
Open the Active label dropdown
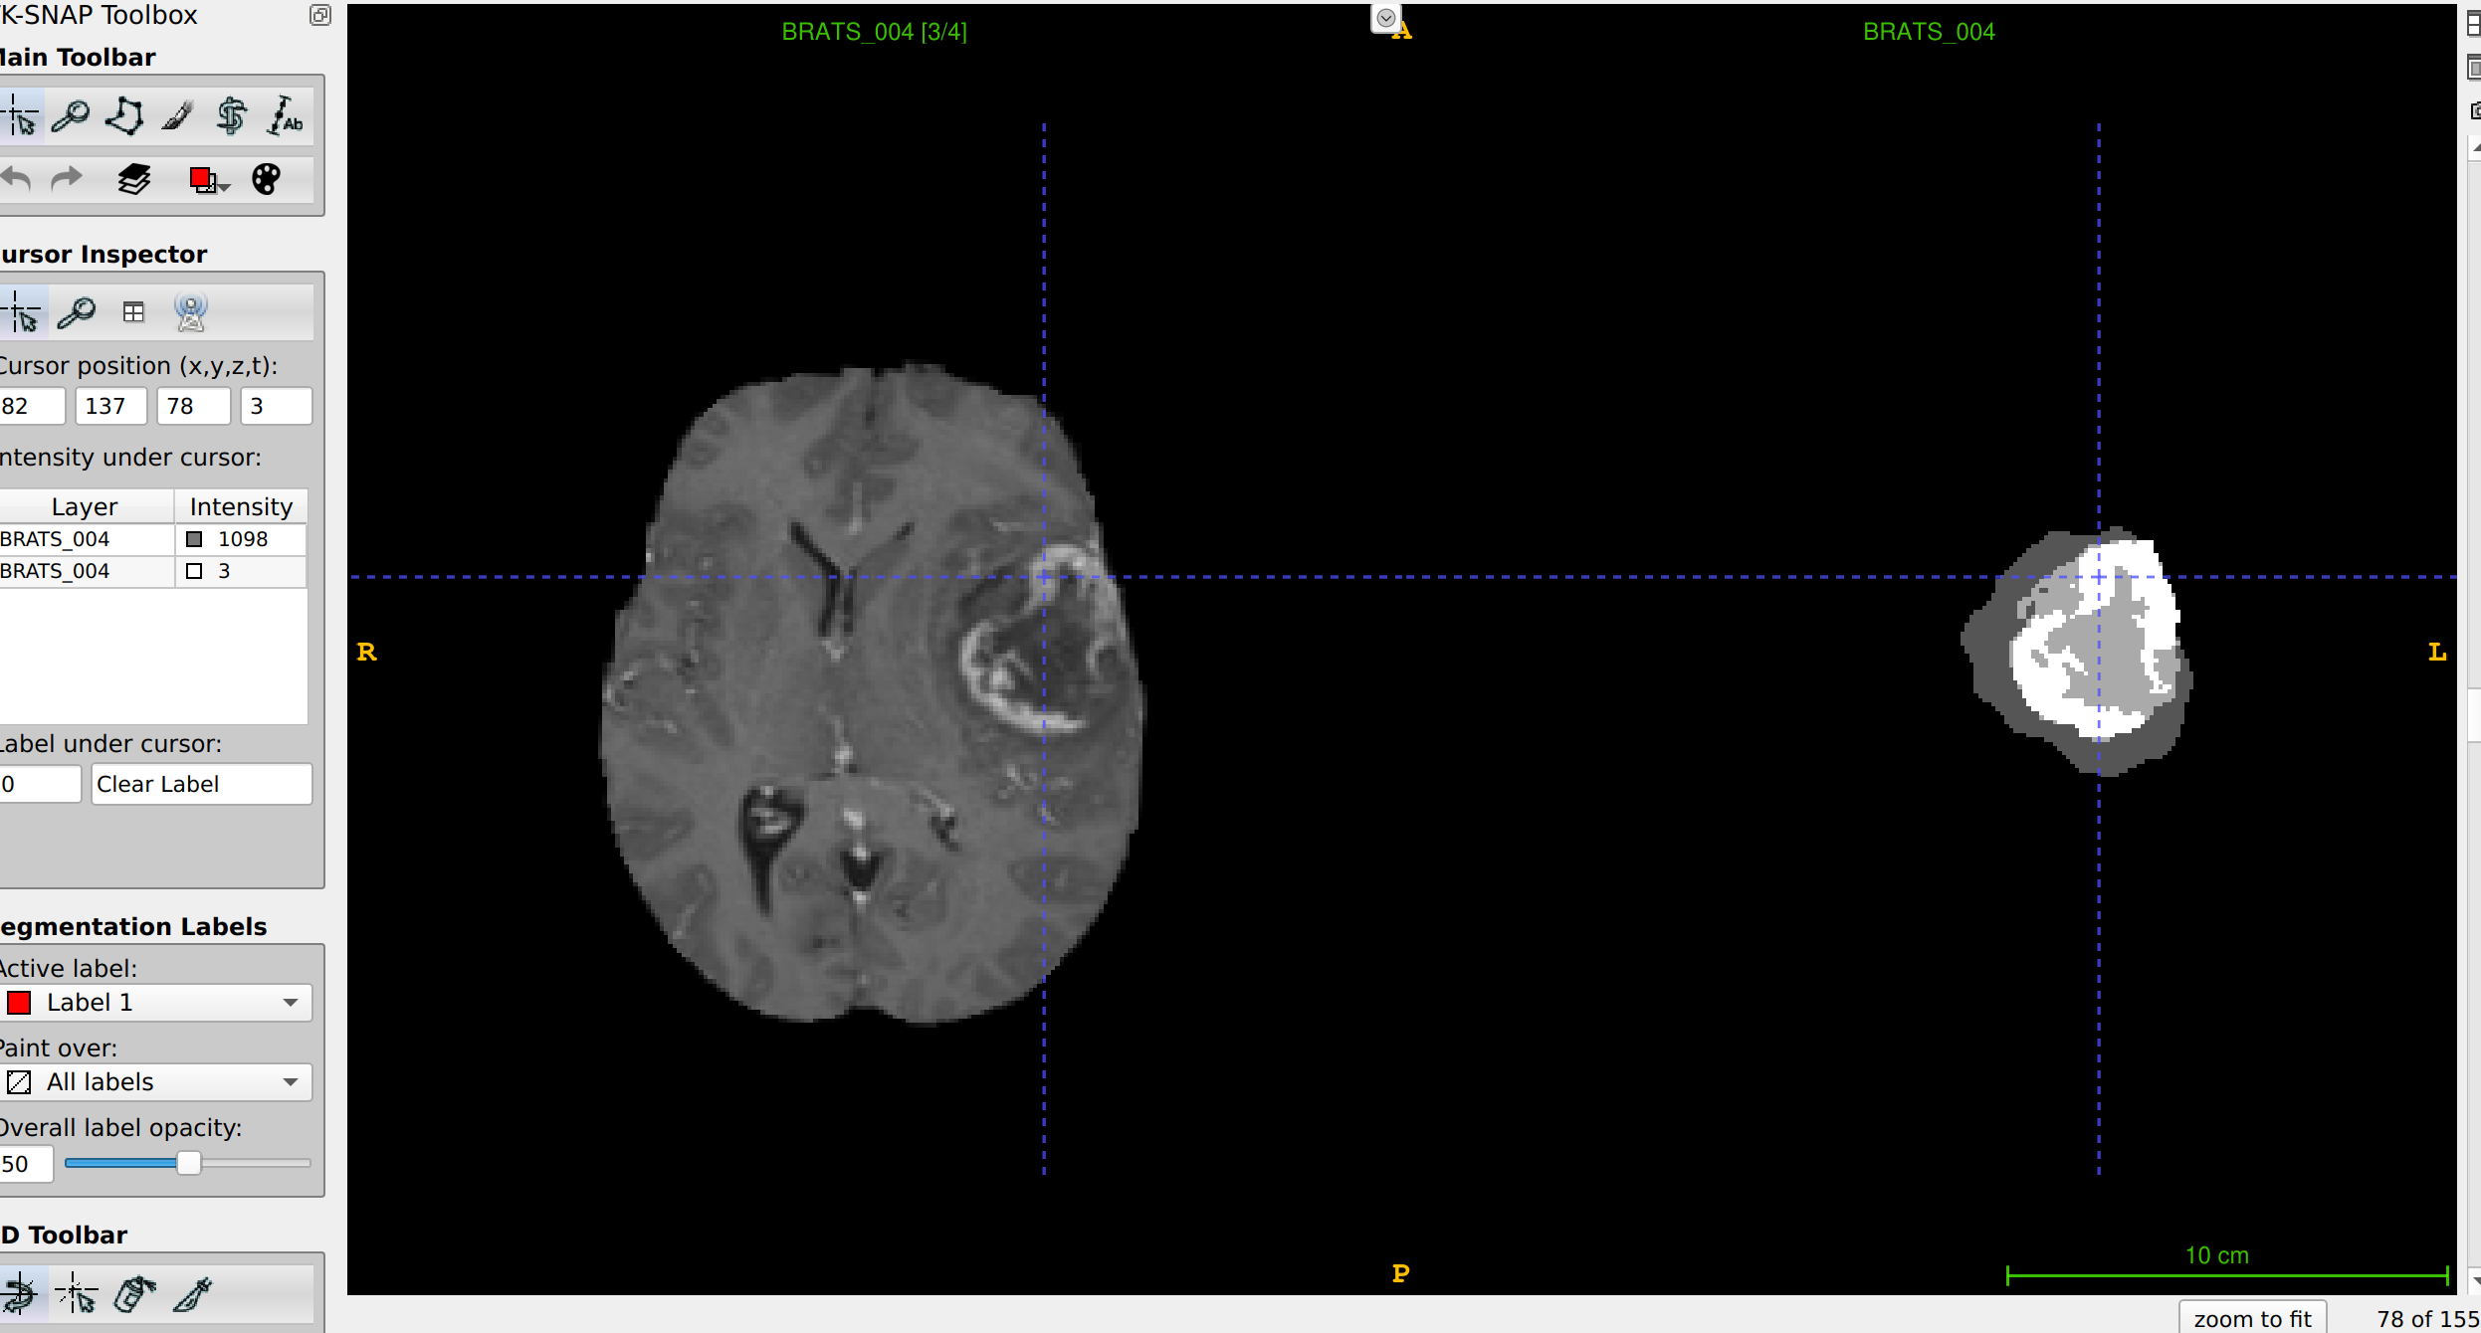pyautogui.click(x=157, y=1002)
